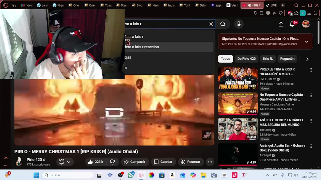This screenshot has height=180, width=321.
Task: Mute the playing YouTube tab speaker icon
Action: click(249, 5)
